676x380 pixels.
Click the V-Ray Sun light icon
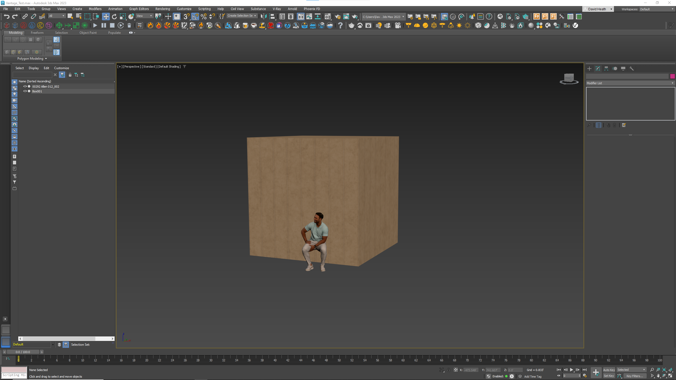(459, 25)
